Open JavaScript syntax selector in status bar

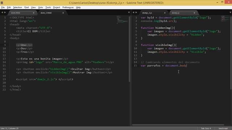[x=223, y=129]
